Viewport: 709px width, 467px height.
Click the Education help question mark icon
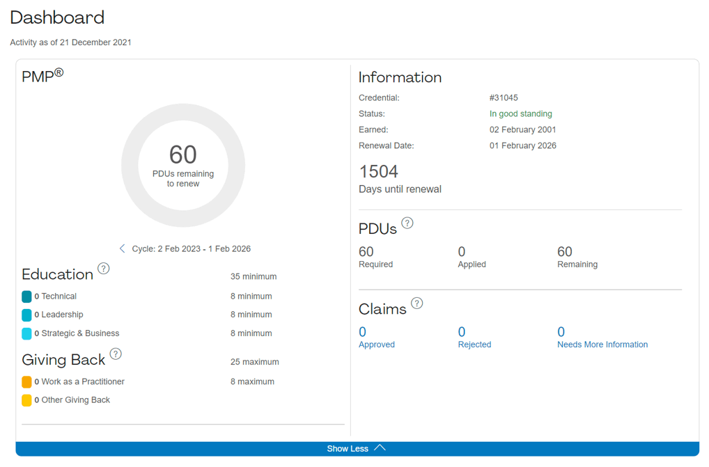103,269
